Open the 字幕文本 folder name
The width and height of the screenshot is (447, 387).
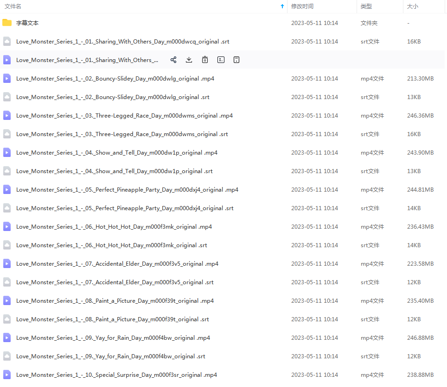[x=27, y=23]
